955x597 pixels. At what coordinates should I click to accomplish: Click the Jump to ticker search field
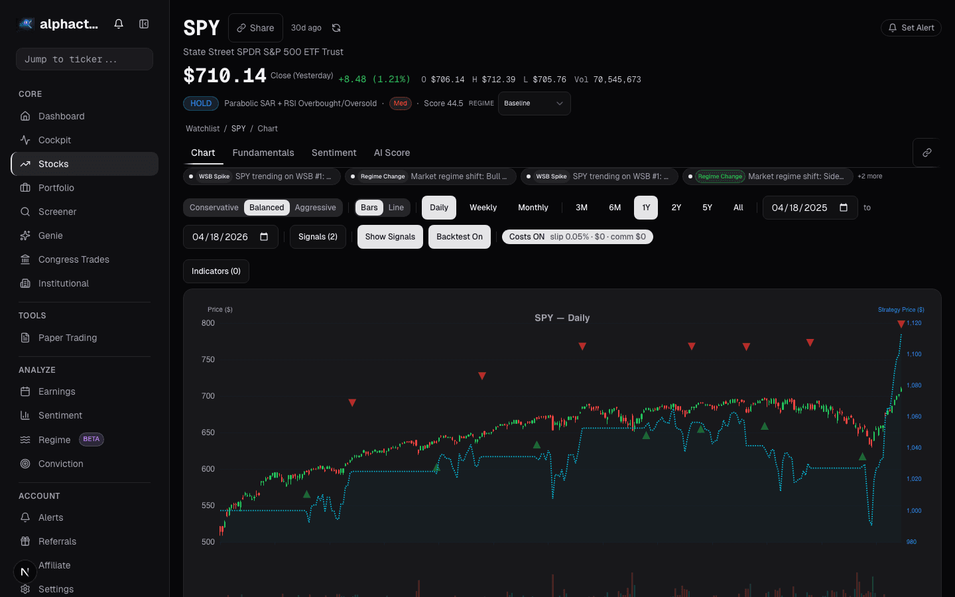point(84,59)
